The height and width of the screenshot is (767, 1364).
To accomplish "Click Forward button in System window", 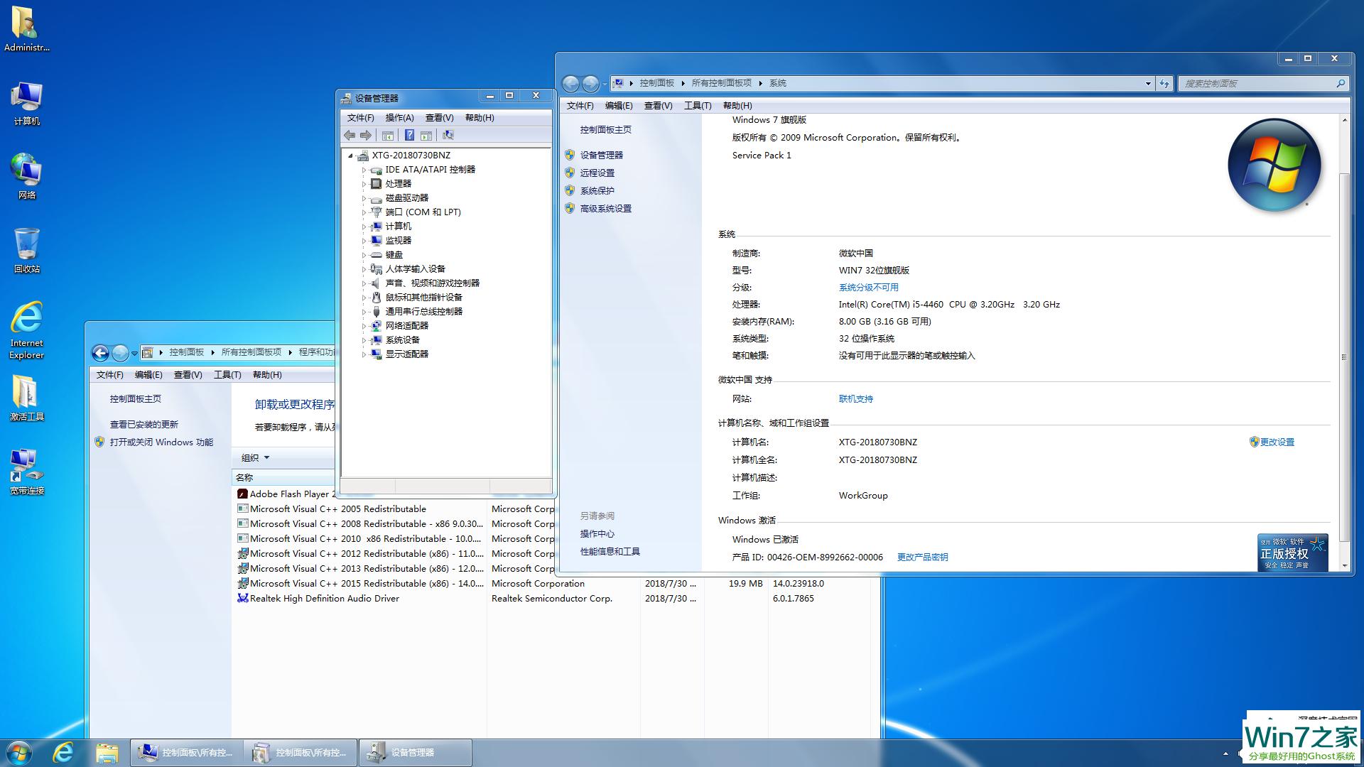I will point(590,83).
